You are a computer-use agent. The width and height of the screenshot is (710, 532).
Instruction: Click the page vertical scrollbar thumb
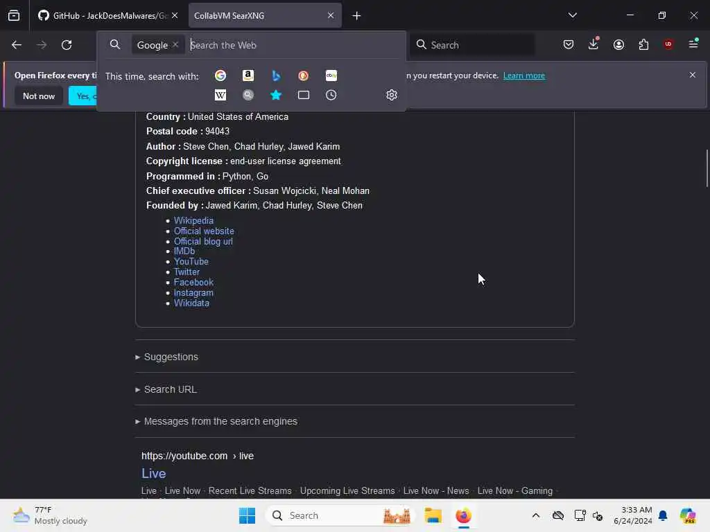707,168
